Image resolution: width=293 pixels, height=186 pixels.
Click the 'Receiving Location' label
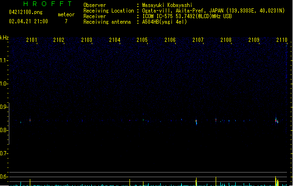point(109,11)
